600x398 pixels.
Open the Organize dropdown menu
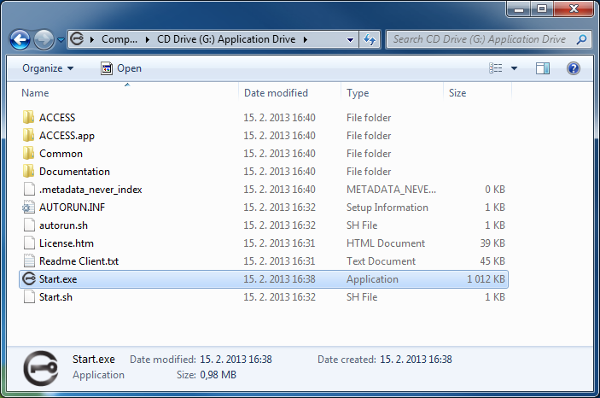click(x=48, y=68)
